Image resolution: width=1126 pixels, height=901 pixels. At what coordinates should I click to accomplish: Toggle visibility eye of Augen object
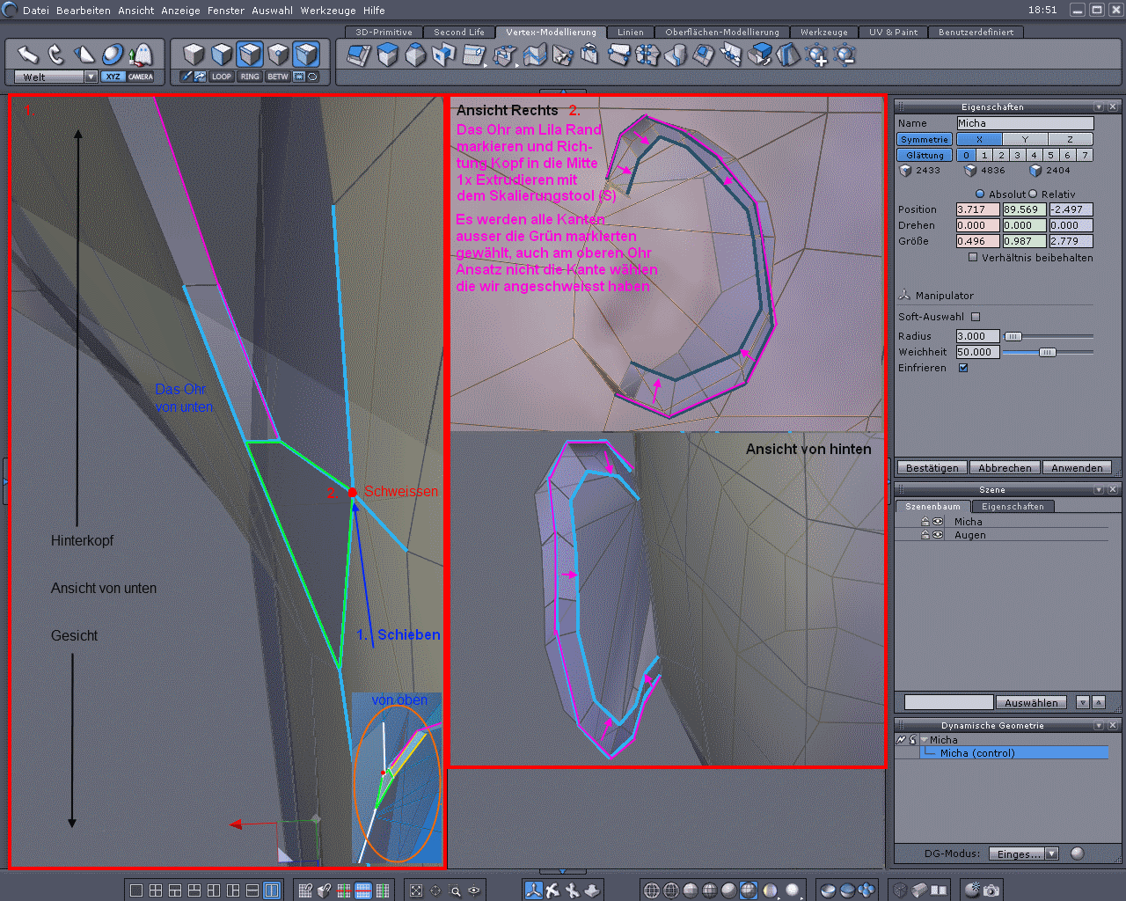[x=938, y=535]
